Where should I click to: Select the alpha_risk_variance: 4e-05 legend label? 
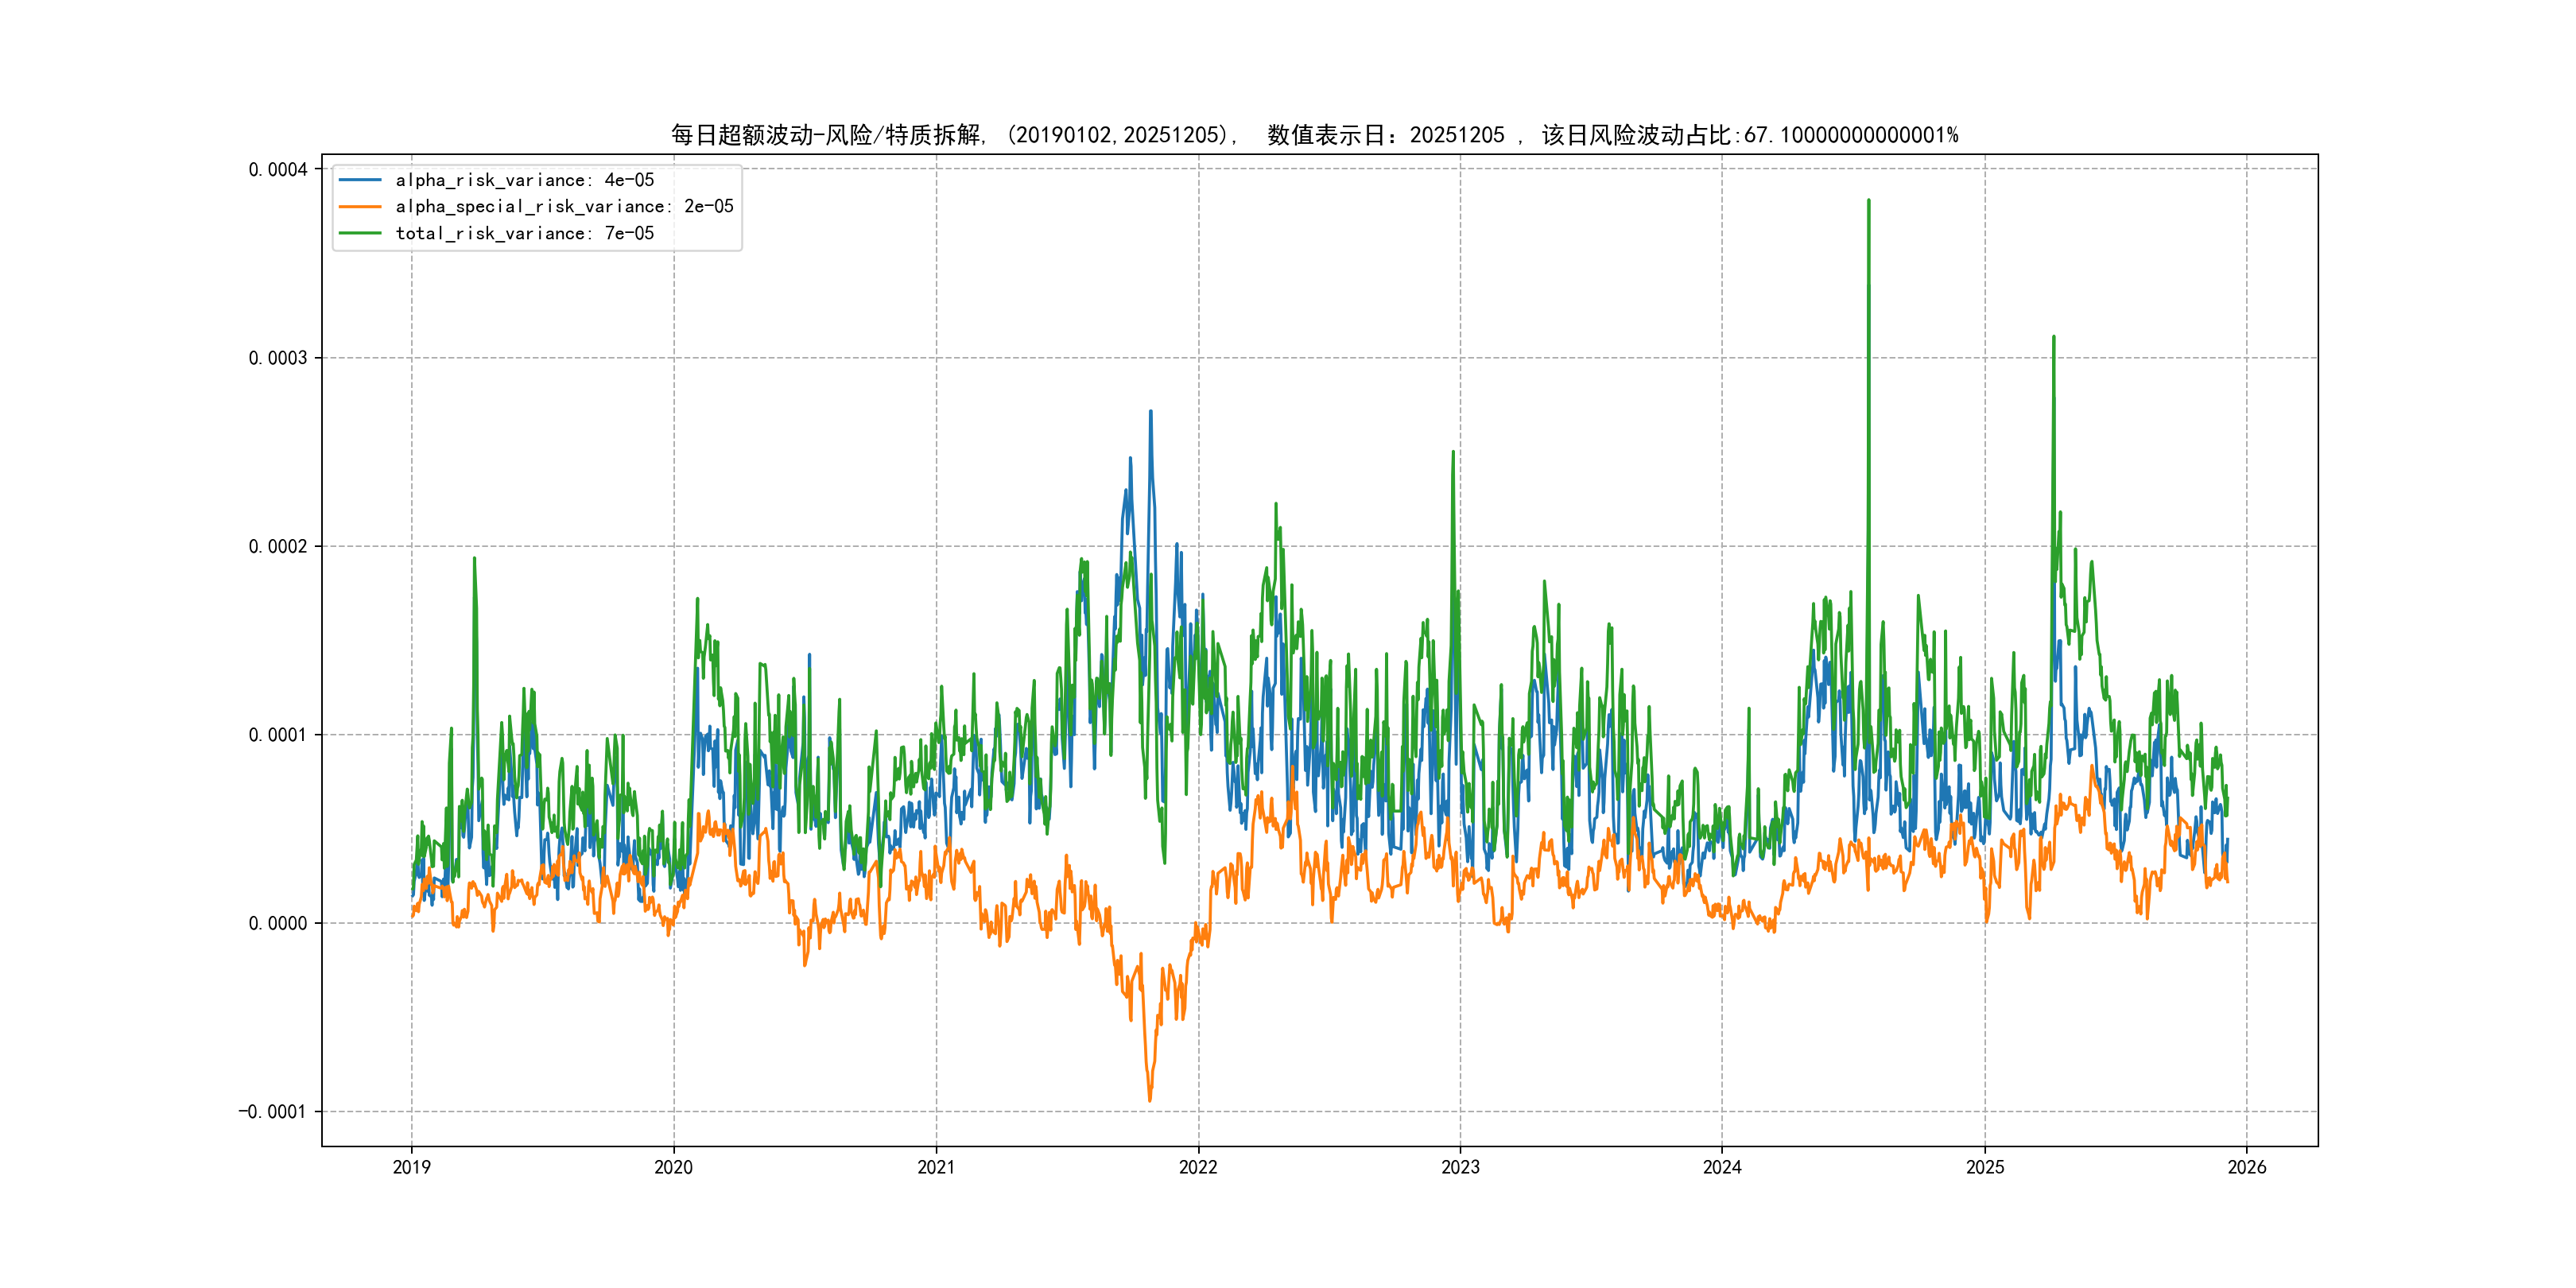coord(524,180)
